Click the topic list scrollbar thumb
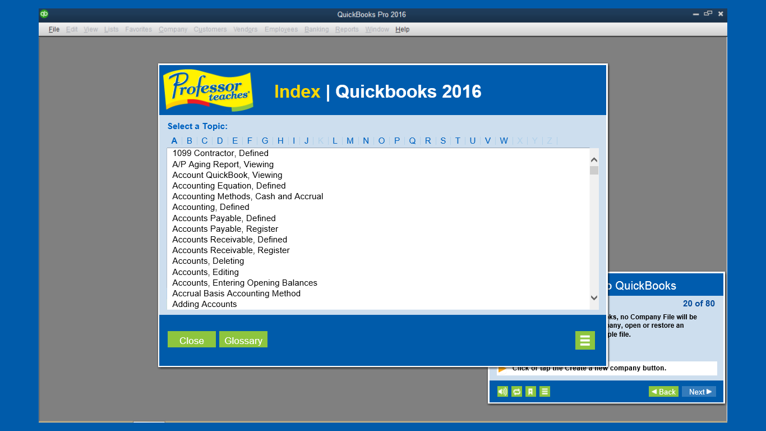766x431 pixels. click(594, 171)
